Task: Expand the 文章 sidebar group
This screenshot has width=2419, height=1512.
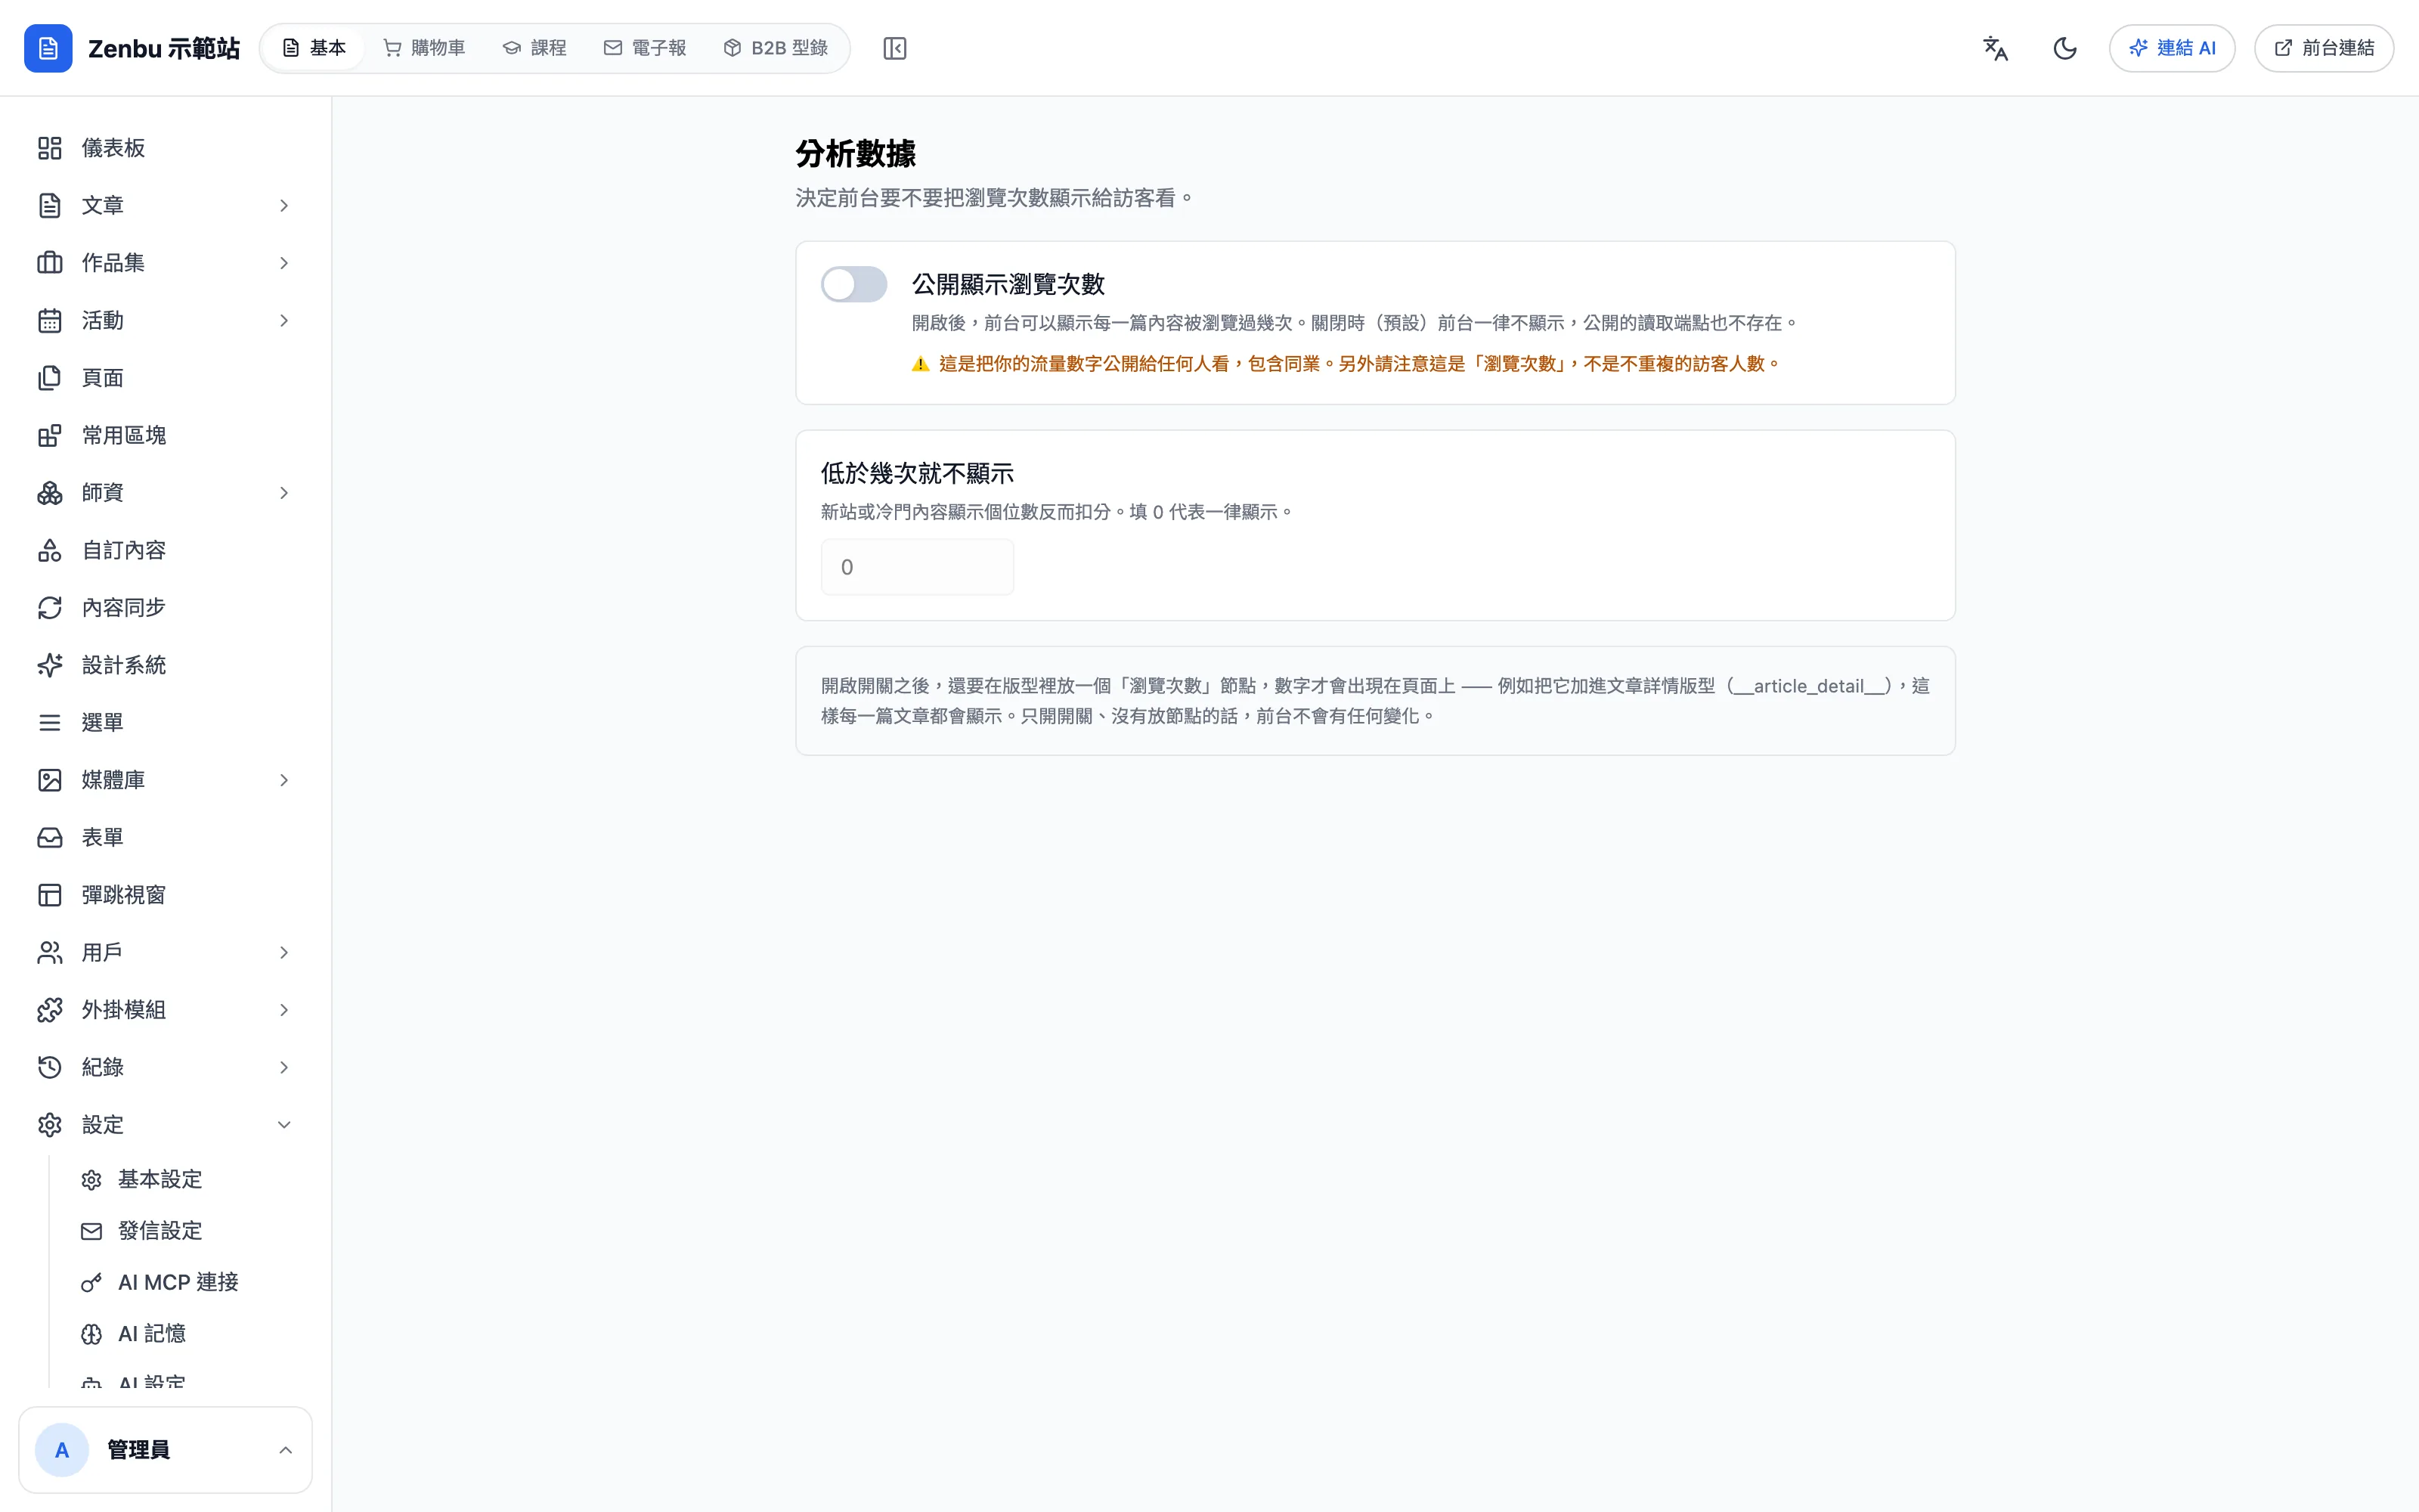Action: (x=165, y=205)
